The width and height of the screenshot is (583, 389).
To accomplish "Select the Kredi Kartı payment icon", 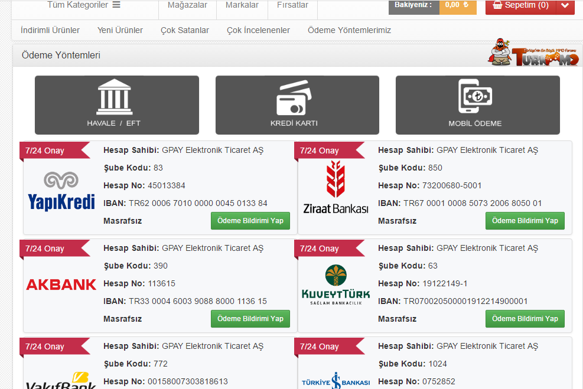I will pyautogui.click(x=294, y=98).
